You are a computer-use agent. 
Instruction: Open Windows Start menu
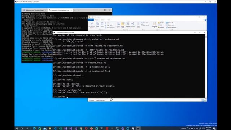click(17, 129)
